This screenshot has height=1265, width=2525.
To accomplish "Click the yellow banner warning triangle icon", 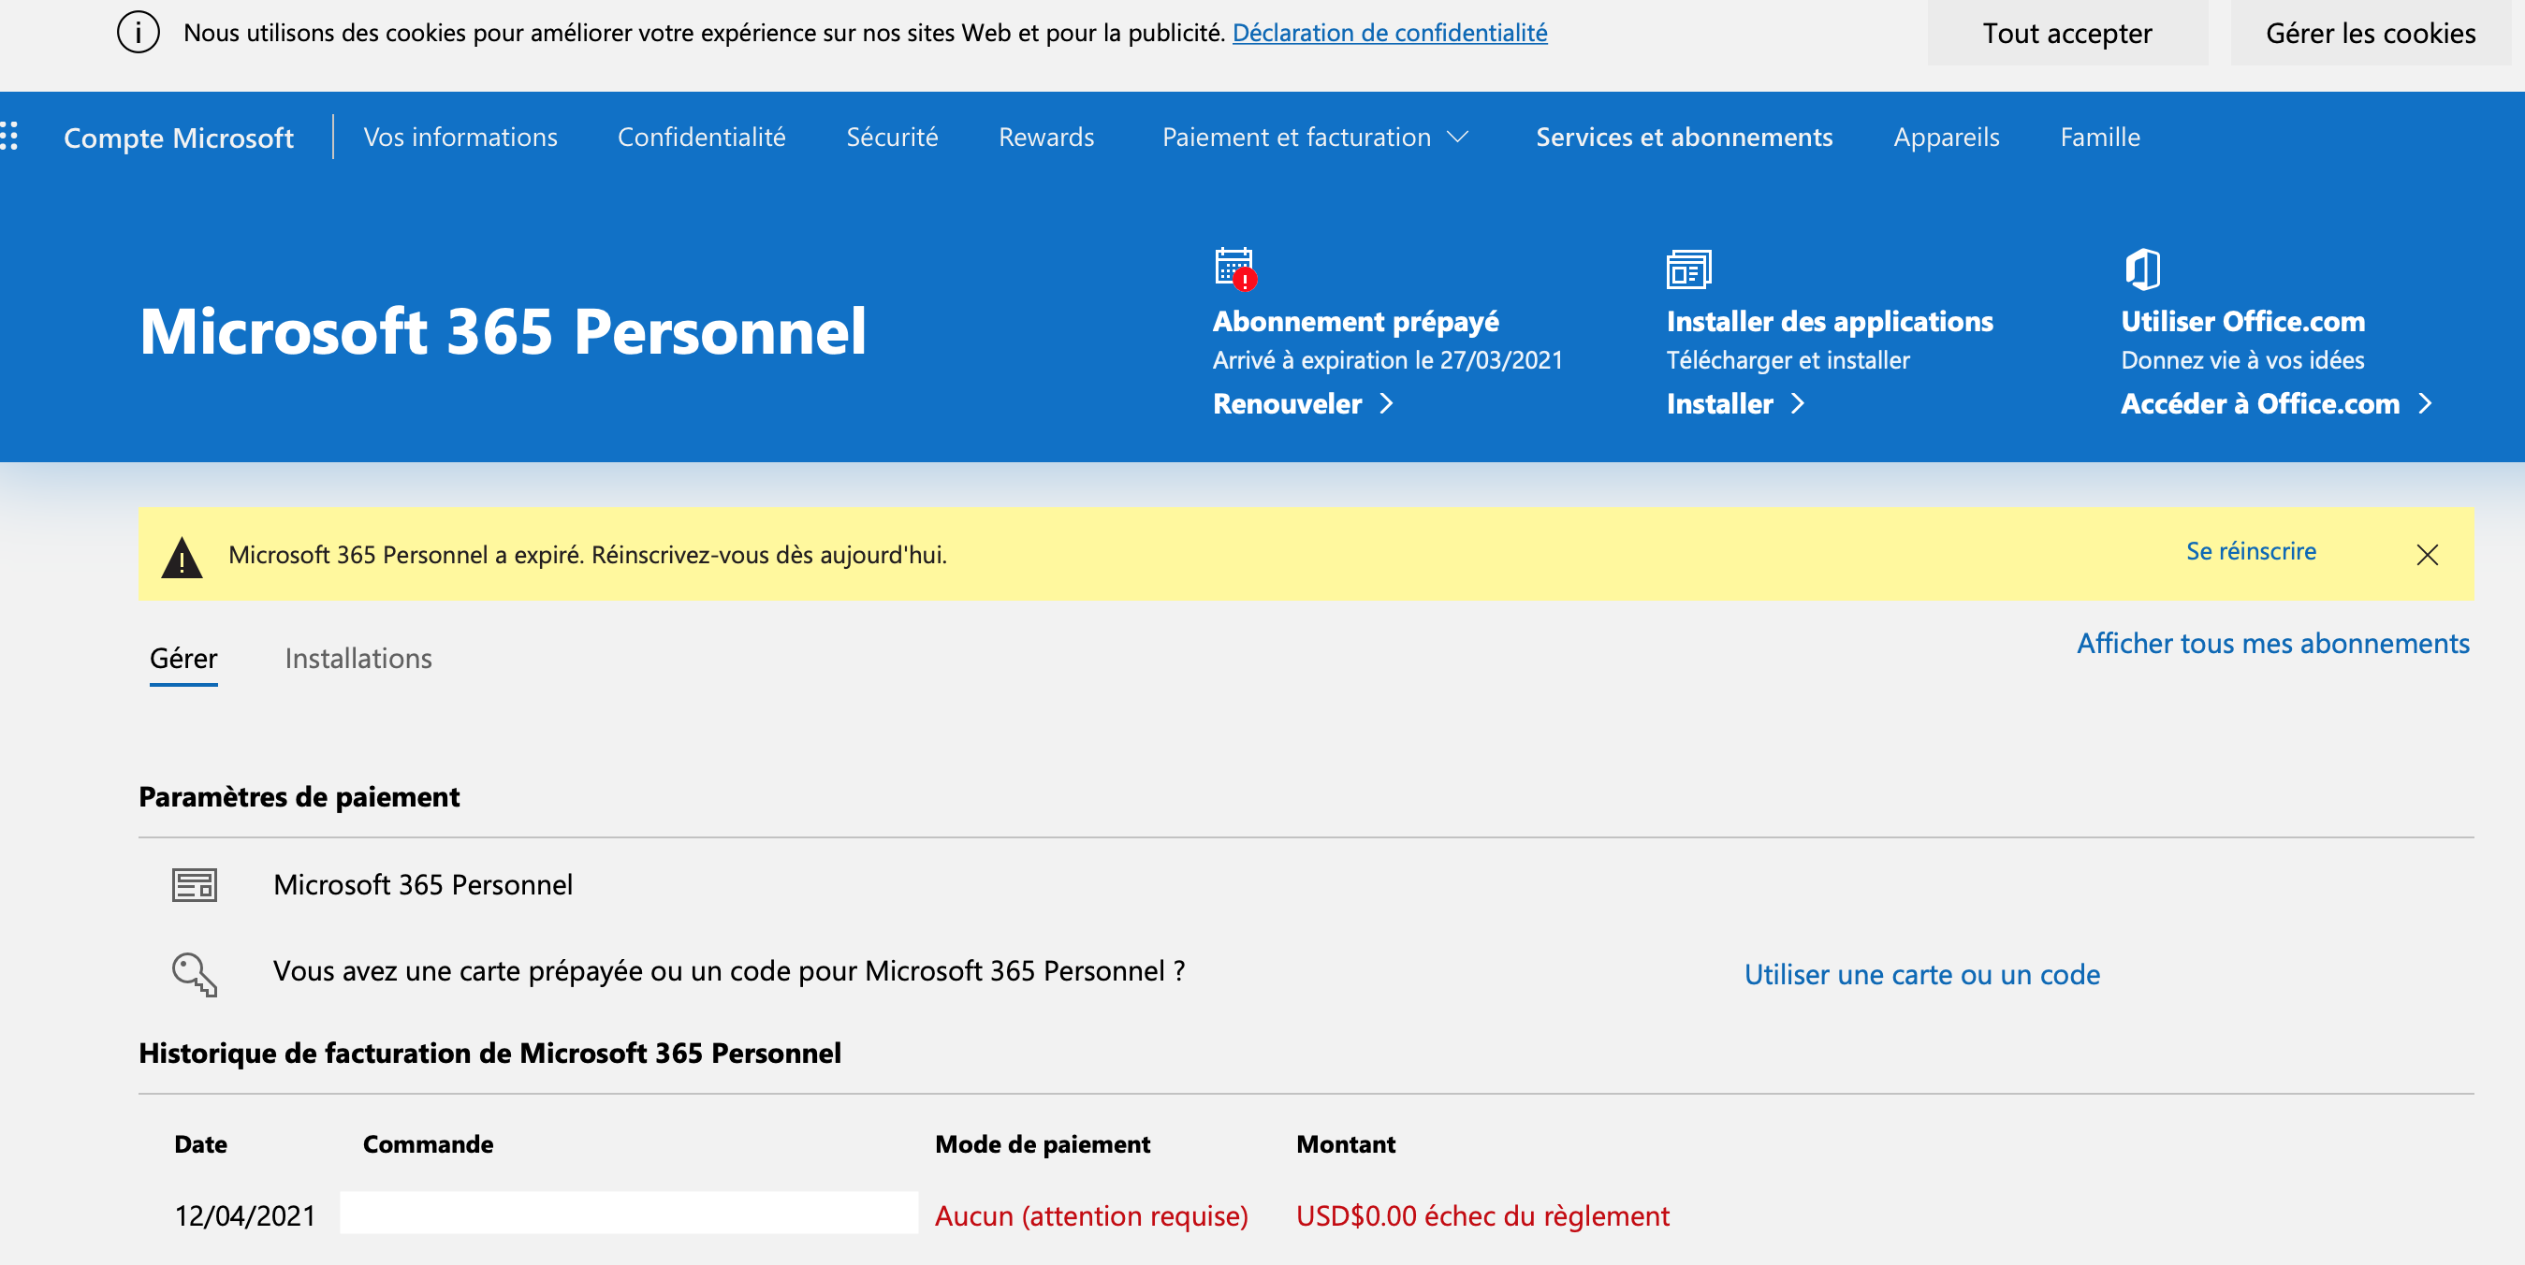I will 182,557.
